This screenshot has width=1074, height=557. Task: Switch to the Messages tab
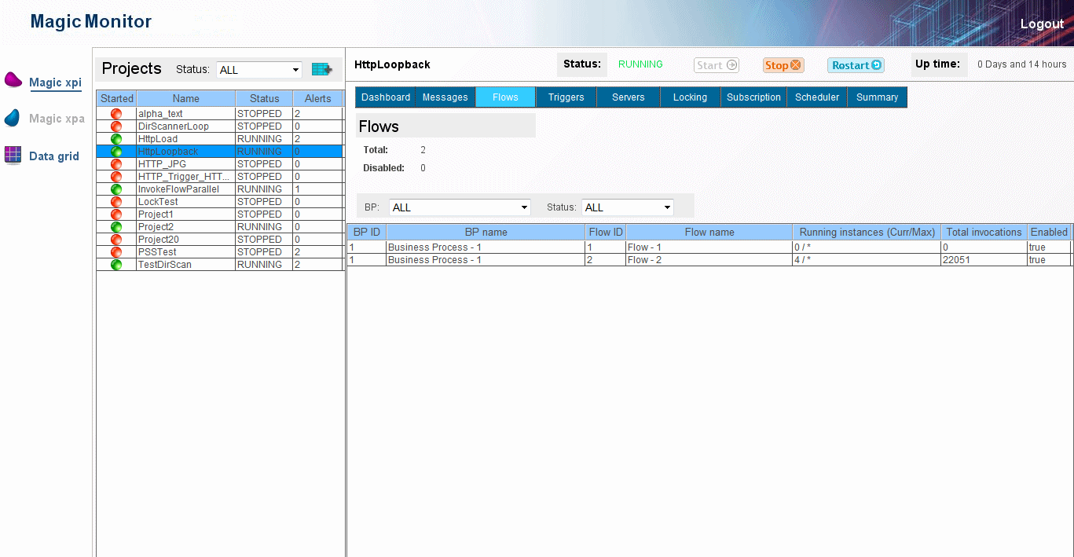point(445,97)
